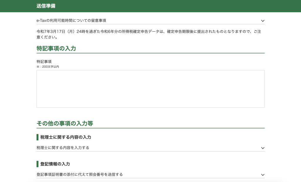Click green marker bar beside 登記情報の入力
Viewport: 301px width, 182px height.
tap(38, 164)
